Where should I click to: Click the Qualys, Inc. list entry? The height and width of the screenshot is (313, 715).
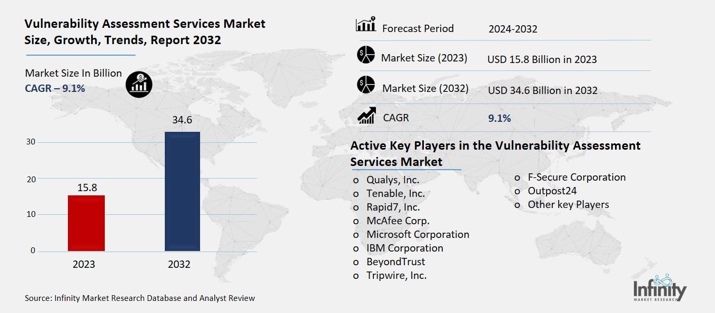[x=393, y=180]
